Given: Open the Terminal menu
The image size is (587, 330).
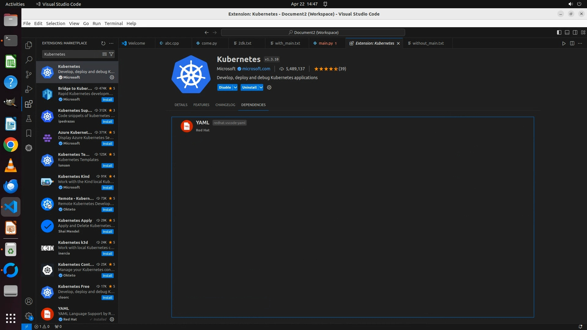Looking at the screenshot, I should [113, 24].
